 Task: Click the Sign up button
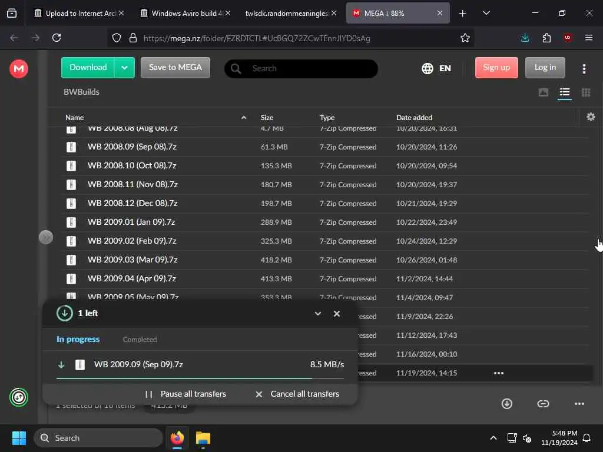(496, 68)
